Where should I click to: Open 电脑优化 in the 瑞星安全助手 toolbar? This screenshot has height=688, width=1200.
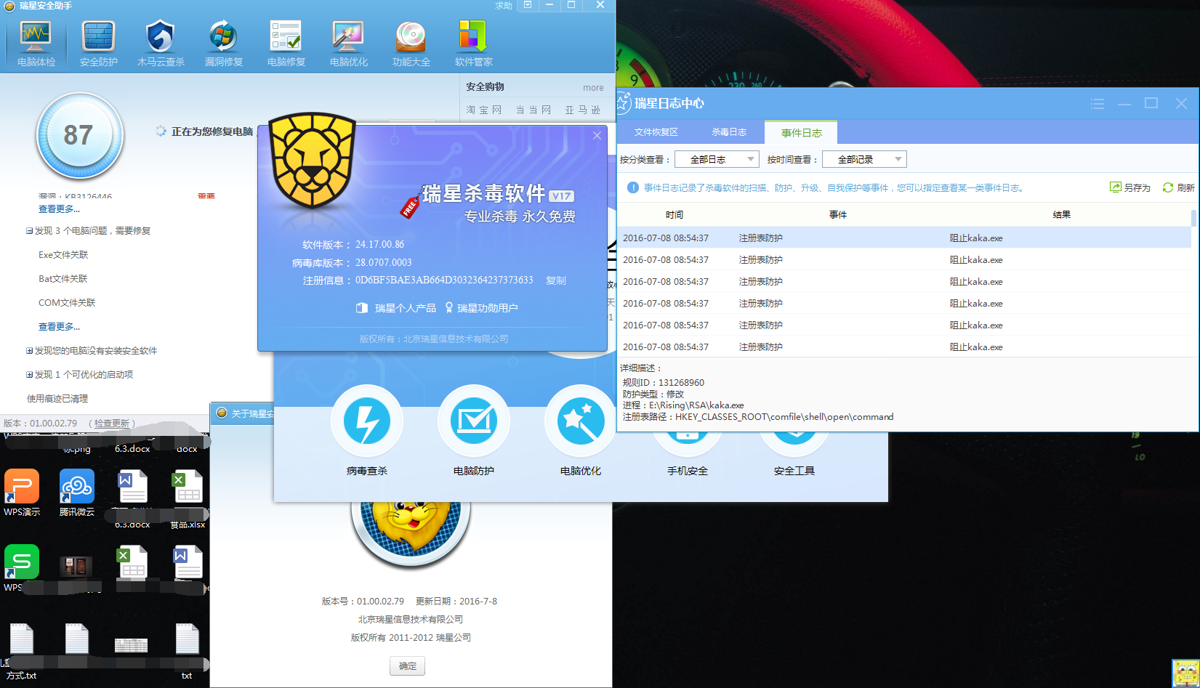point(348,44)
